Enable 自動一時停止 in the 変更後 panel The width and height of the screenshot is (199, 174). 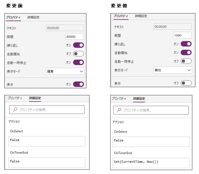(186, 61)
